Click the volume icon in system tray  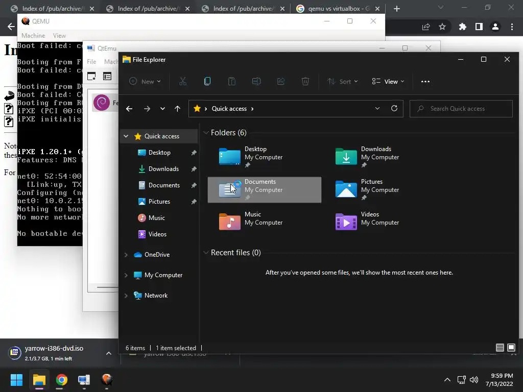(x=473, y=380)
